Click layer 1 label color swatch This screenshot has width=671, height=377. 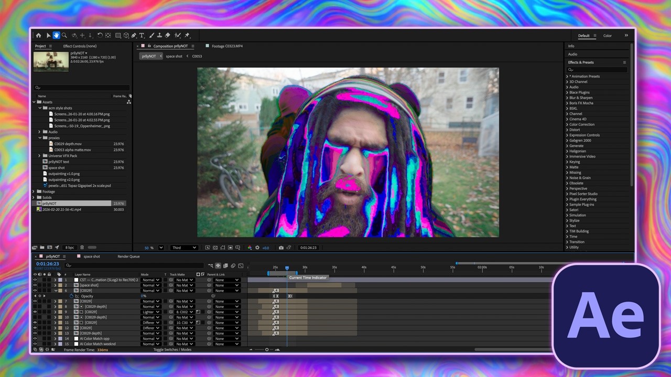pos(60,280)
